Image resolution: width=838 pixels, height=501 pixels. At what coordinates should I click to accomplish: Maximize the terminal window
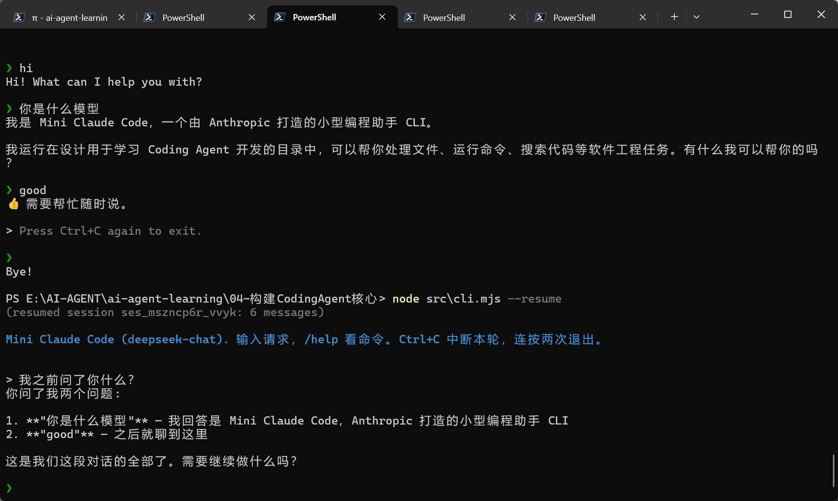pyautogui.click(x=788, y=15)
